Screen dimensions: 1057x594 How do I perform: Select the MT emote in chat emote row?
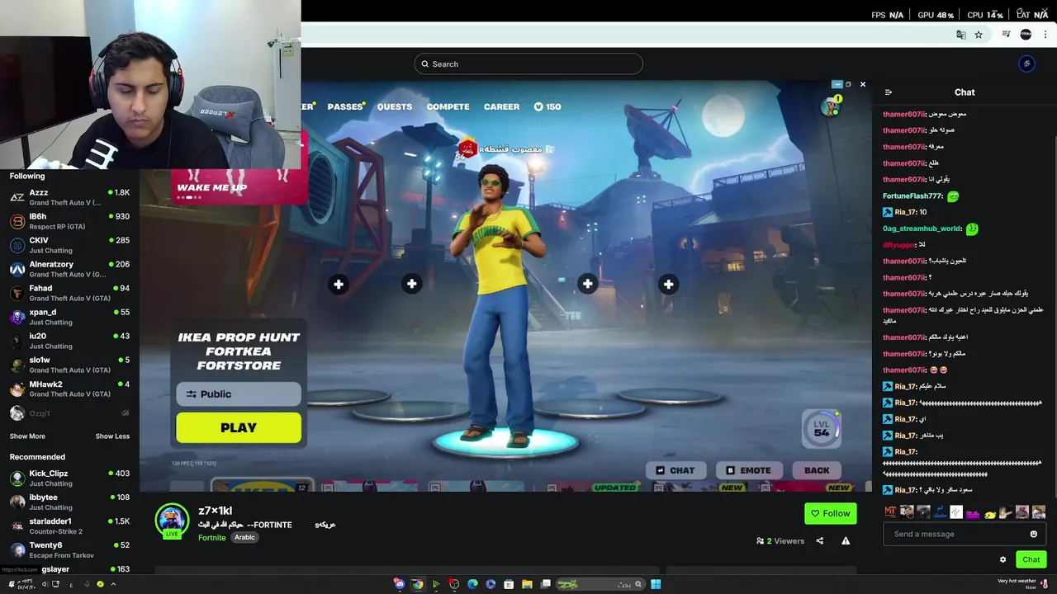point(890,512)
